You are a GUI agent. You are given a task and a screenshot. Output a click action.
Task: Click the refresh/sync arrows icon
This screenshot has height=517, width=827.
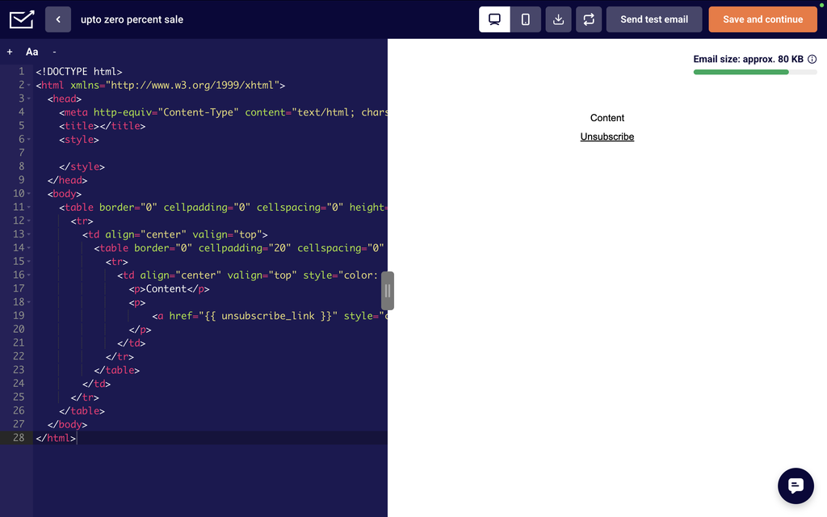coord(589,19)
